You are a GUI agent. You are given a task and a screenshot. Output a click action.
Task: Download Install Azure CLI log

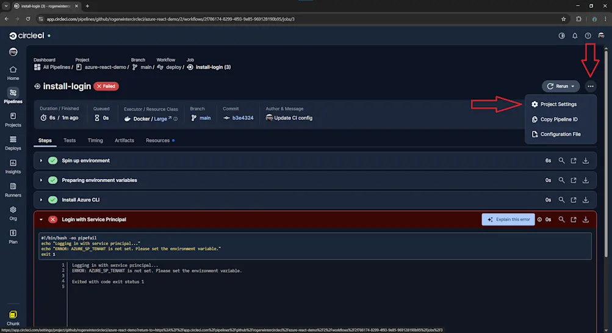point(586,200)
